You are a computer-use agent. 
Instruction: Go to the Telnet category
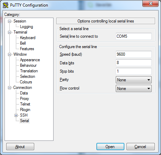(25, 104)
